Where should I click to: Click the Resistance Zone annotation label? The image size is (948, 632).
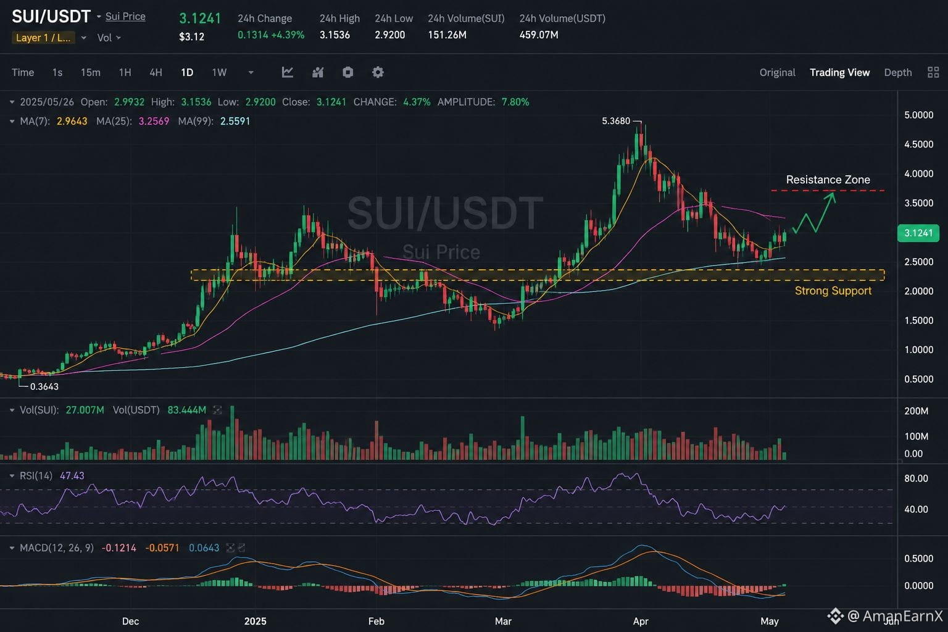828,180
